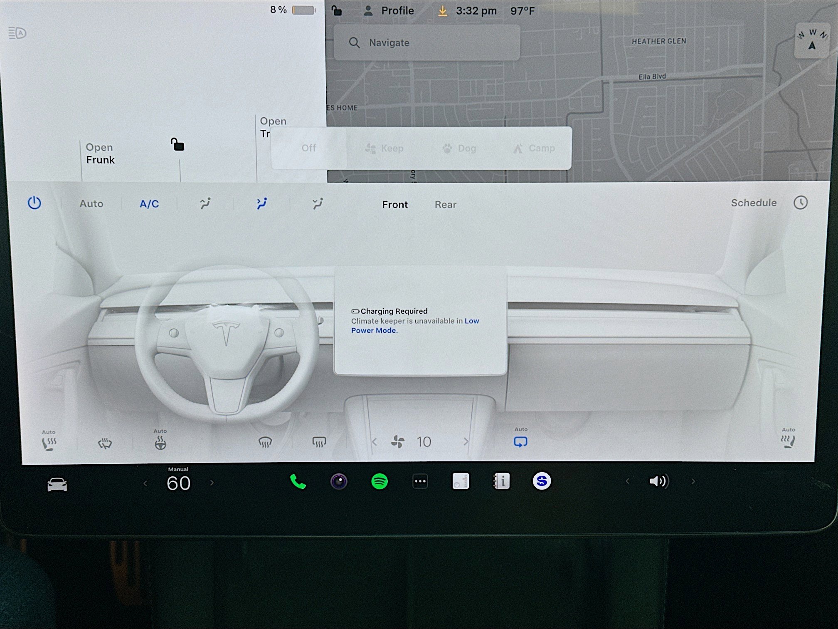838x629 pixels.
Task: Open the Phone app
Action: (298, 482)
